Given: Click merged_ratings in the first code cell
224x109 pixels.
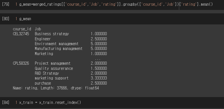Looking at the screenshot, I should 47,5.
